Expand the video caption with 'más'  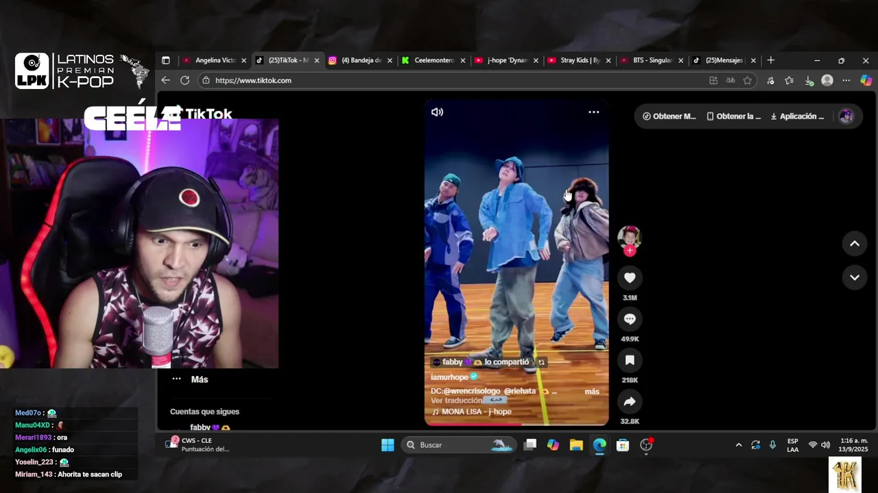click(x=592, y=392)
